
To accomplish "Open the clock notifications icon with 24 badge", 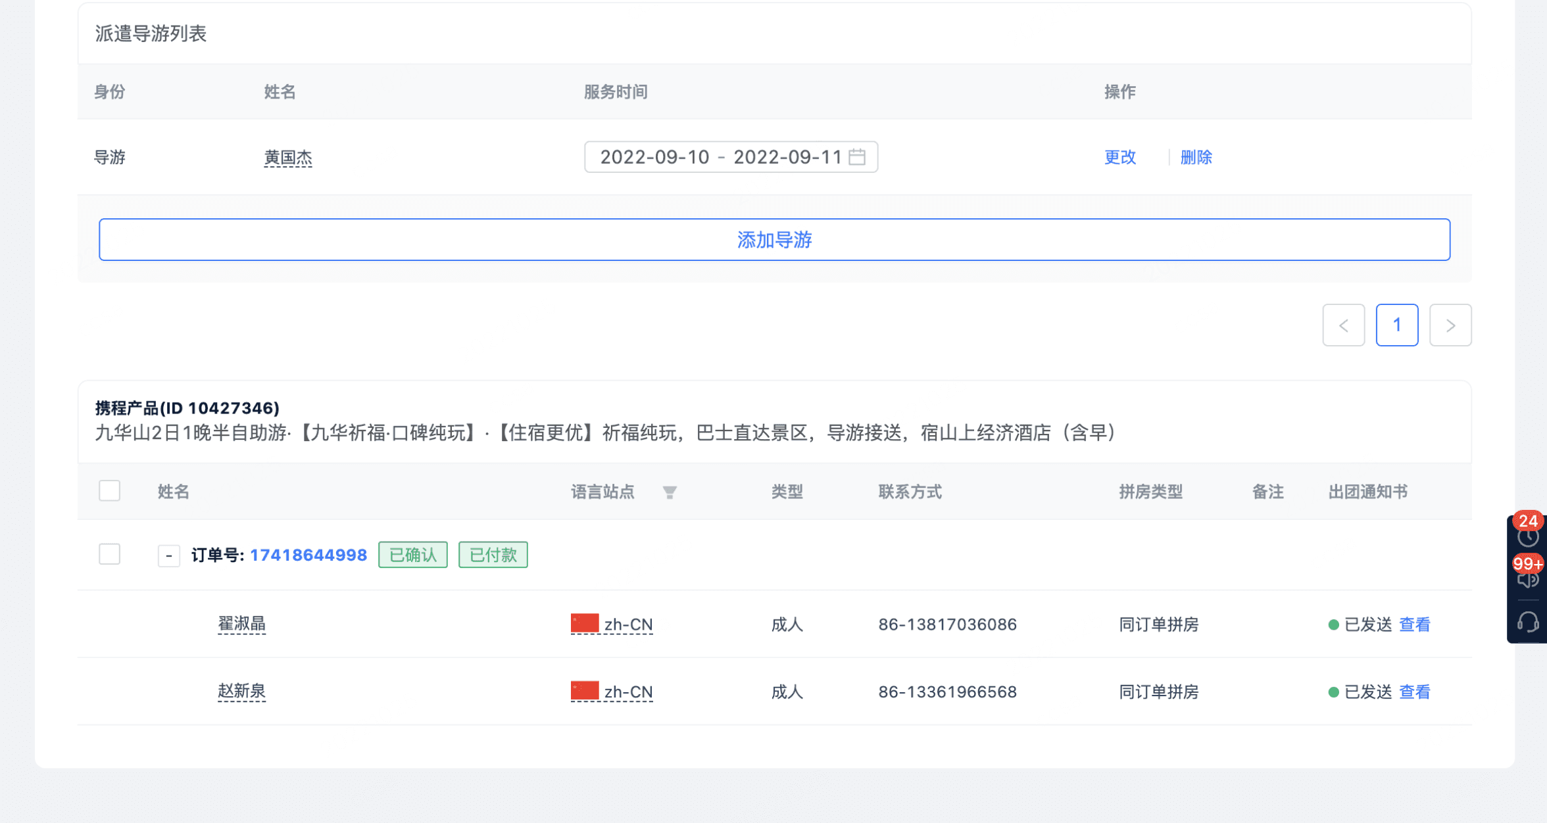I will pyautogui.click(x=1527, y=536).
